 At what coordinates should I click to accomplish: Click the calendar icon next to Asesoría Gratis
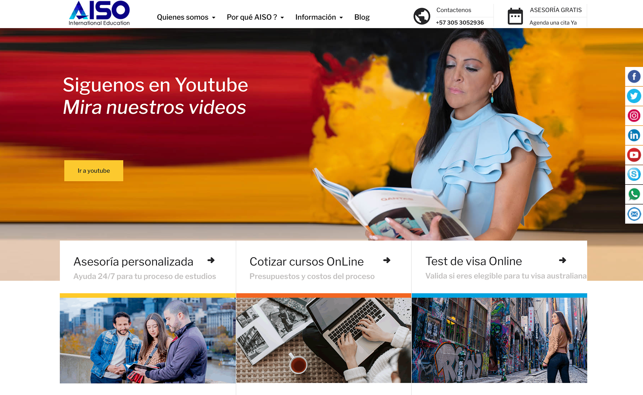click(515, 16)
